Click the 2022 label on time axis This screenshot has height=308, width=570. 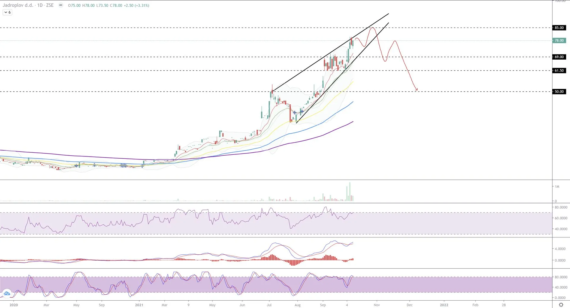(444, 305)
